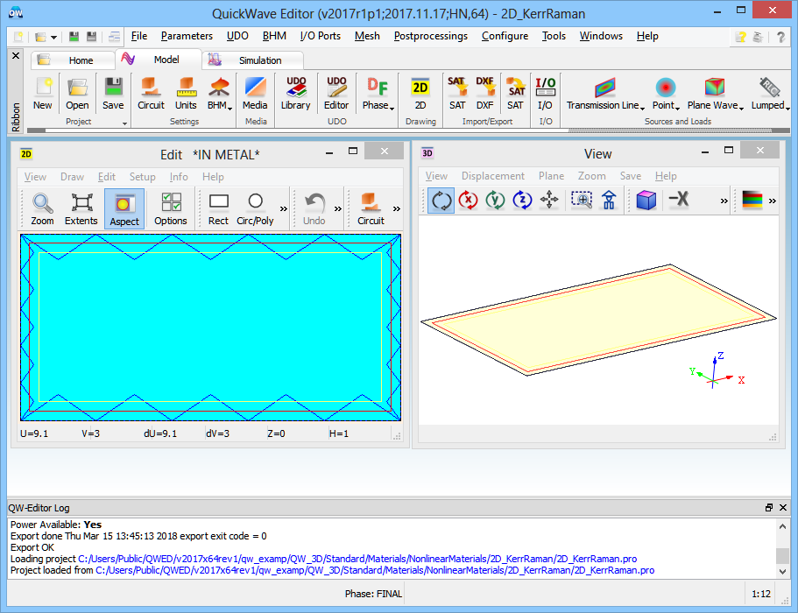Open Options checklist in 2D editor
798x613 pixels.
pos(171,209)
